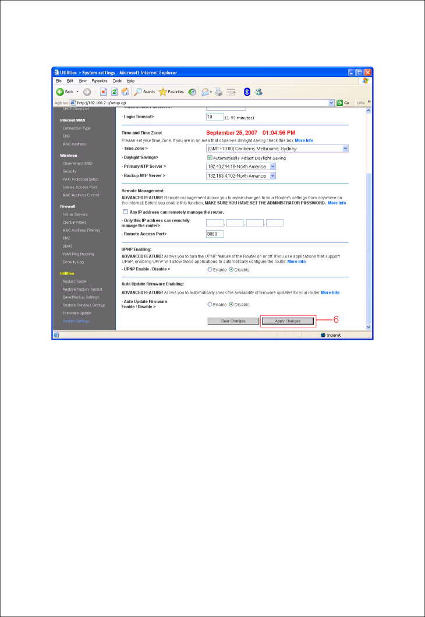Viewport: 425px width, 617px height.
Task: Click the green Refresh page icon
Action: click(114, 91)
